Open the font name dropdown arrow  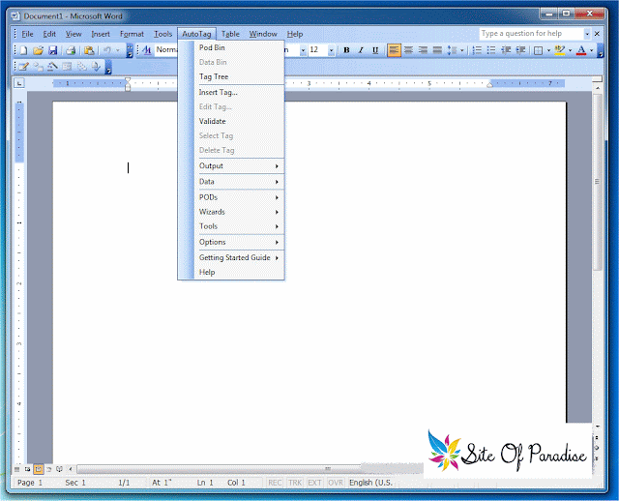pyautogui.click(x=303, y=50)
